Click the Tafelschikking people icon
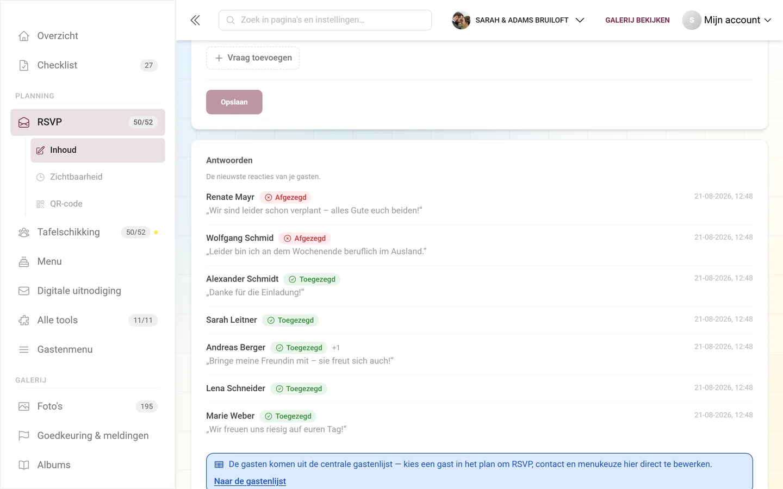This screenshot has height=489, width=783. click(x=24, y=233)
